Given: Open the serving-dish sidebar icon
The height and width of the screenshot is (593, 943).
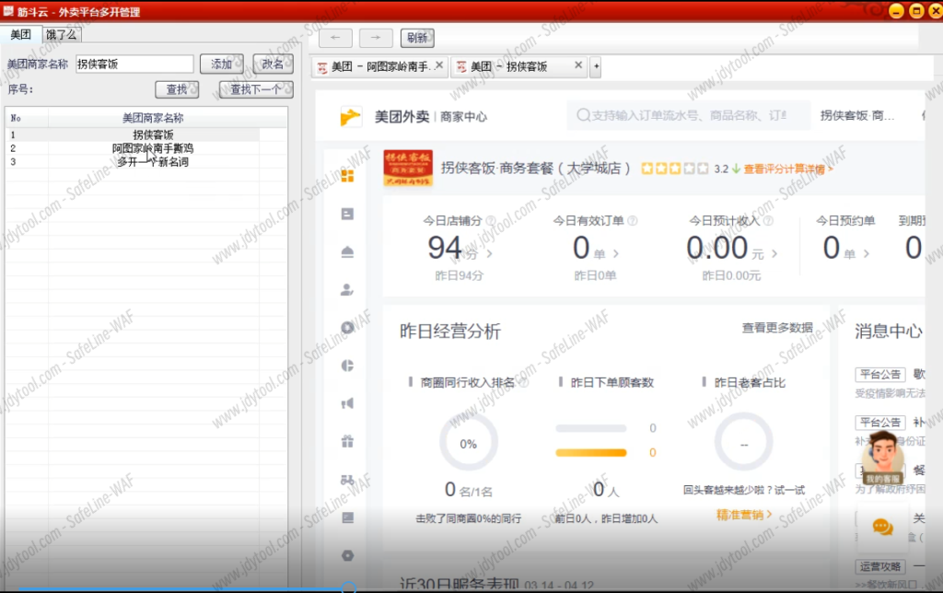Looking at the screenshot, I should click(347, 252).
